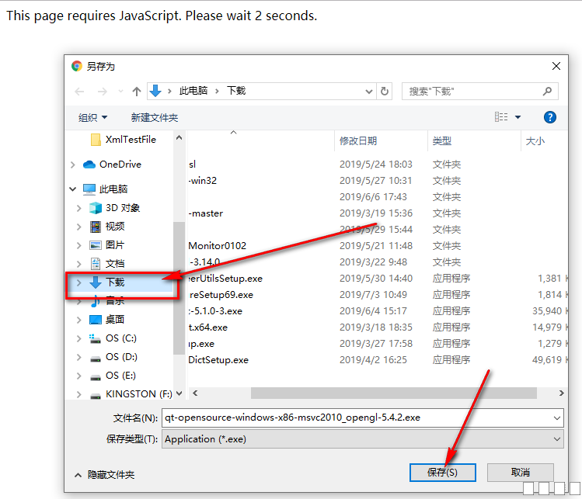Viewport: 582px width, 499px height.
Task: Open the 组织 menu
Action: (92, 118)
